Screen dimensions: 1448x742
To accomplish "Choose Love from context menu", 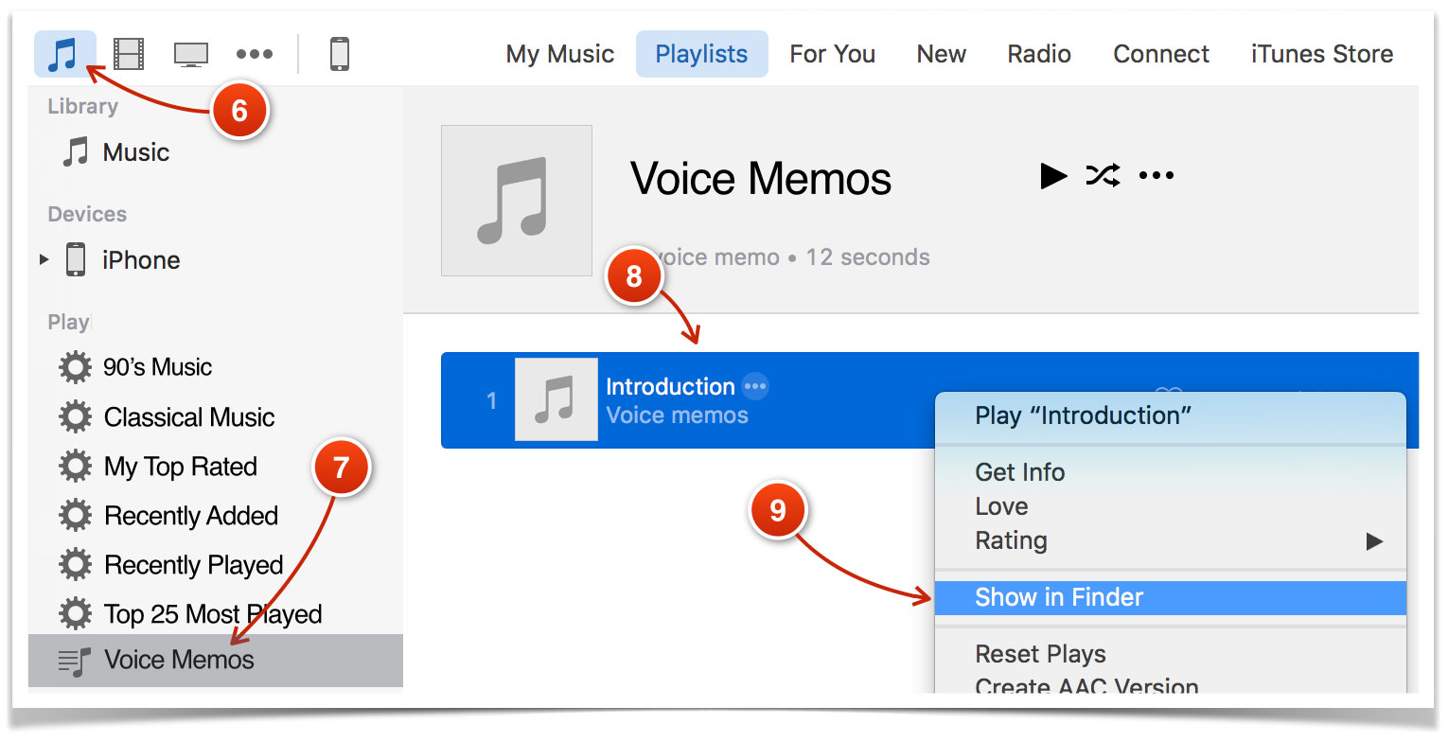I will coord(1171,506).
